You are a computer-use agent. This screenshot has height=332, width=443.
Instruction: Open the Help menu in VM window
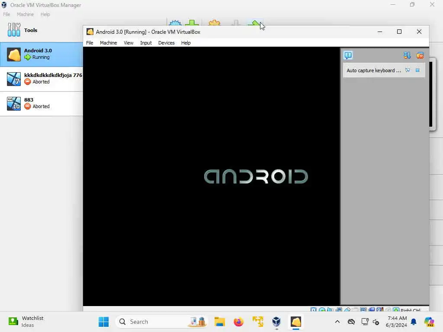(x=186, y=43)
